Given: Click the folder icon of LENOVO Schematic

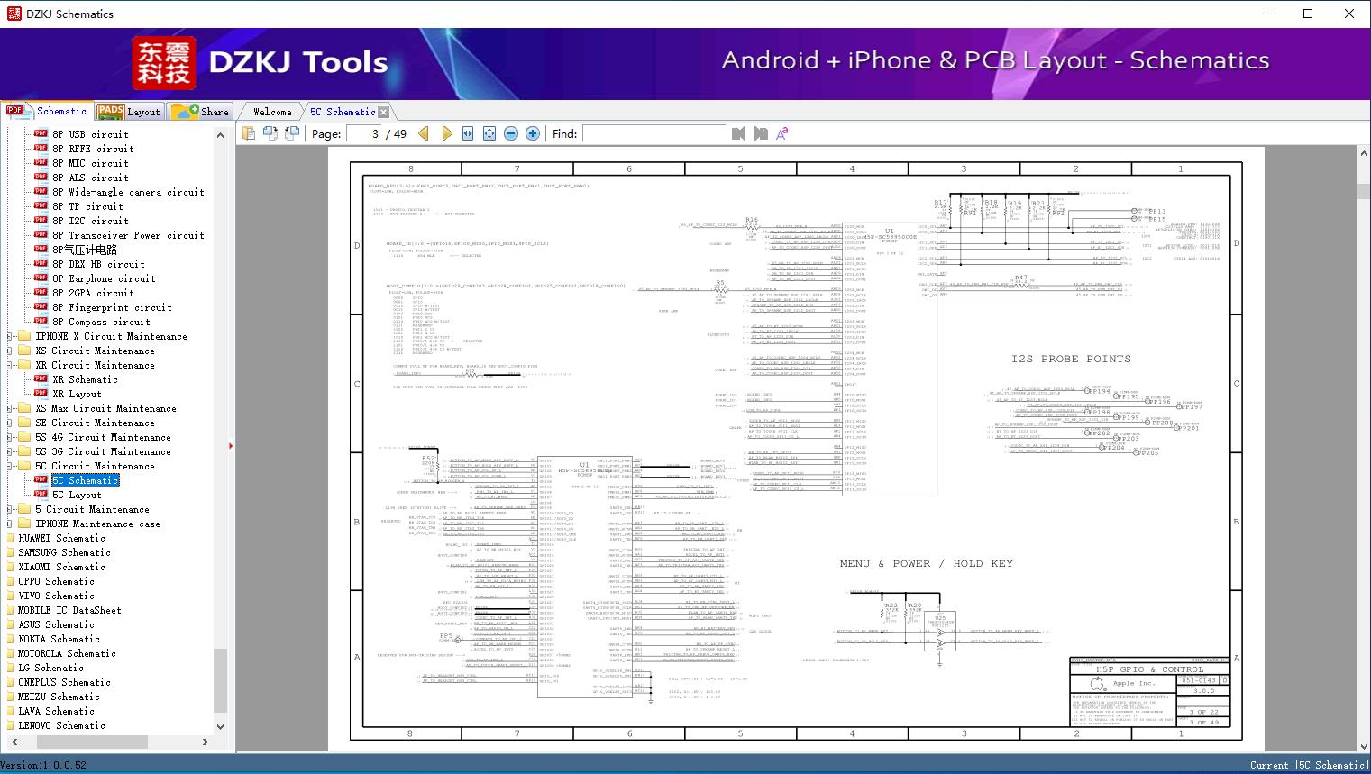Looking at the screenshot, I should 8,725.
